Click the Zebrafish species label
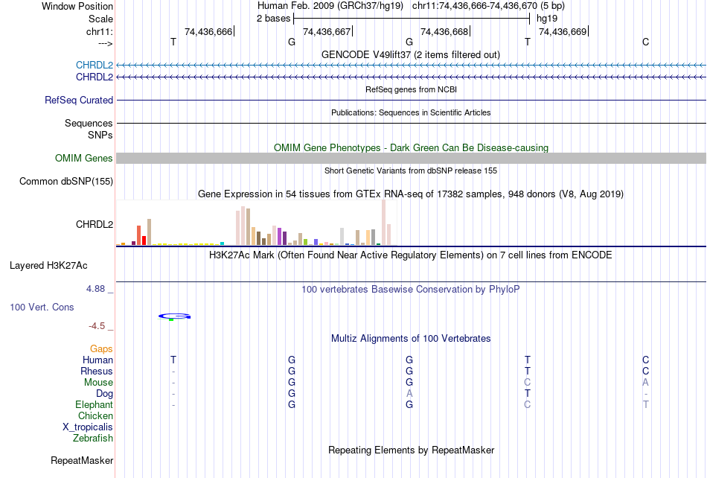707x478 pixels. (x=93, y=438)
